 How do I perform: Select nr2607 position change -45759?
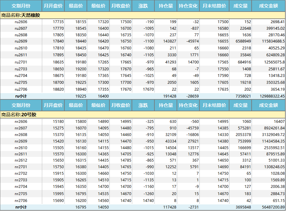pyautogui.click(x=193, y=128)
